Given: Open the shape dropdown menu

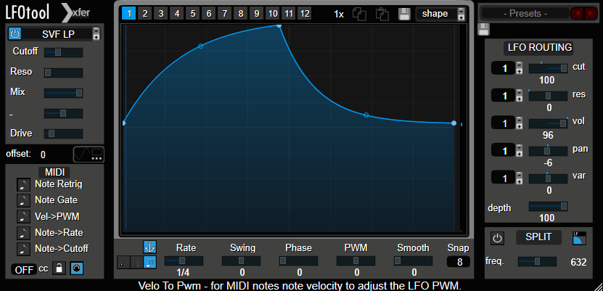Looking at the screenshot, I should pyautogui.click(x=436, y=14).
